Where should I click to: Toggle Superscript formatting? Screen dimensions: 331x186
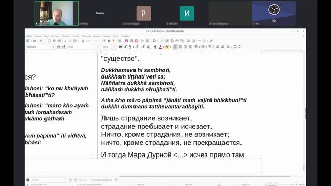(x=144, y=47)
